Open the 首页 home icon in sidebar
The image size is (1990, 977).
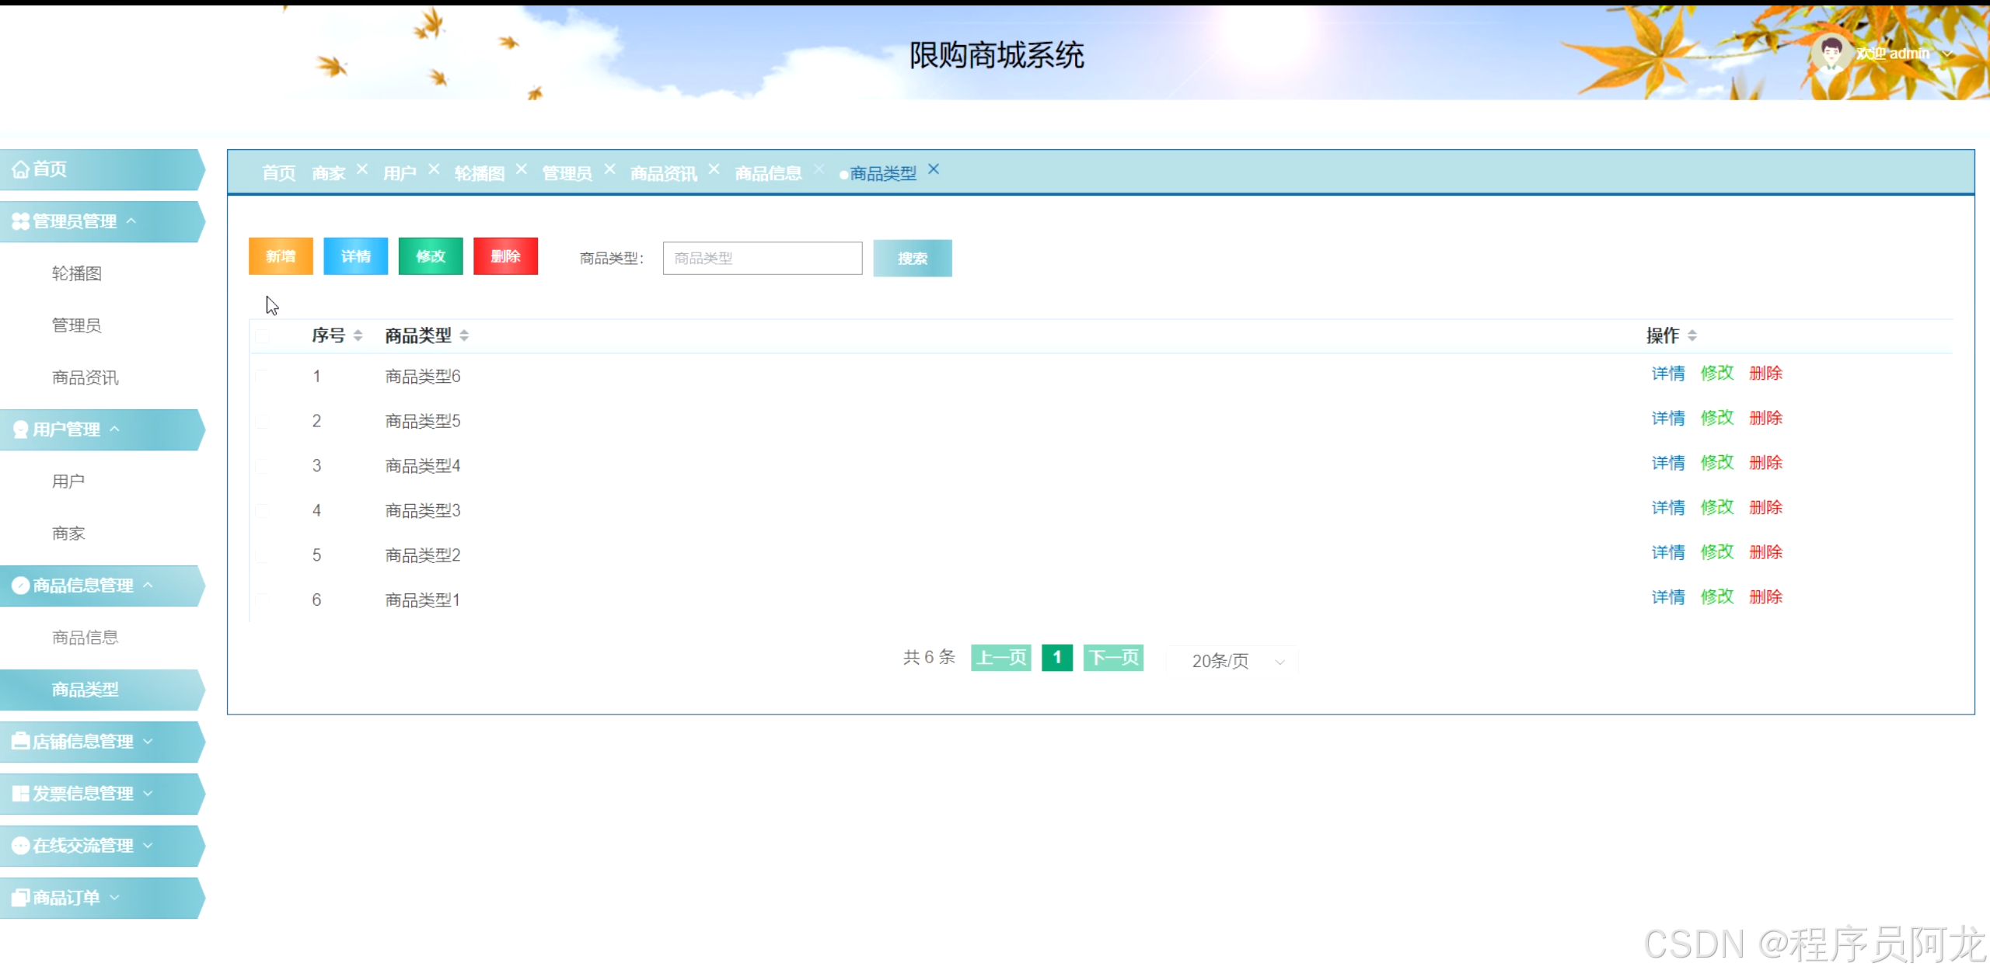pos(20,169)
